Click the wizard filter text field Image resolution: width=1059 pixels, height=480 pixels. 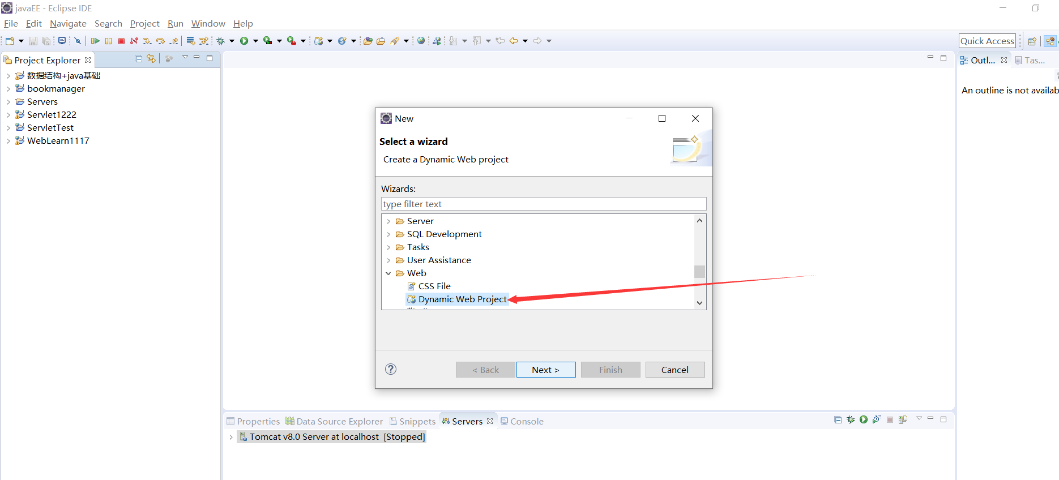coord(544,204)
